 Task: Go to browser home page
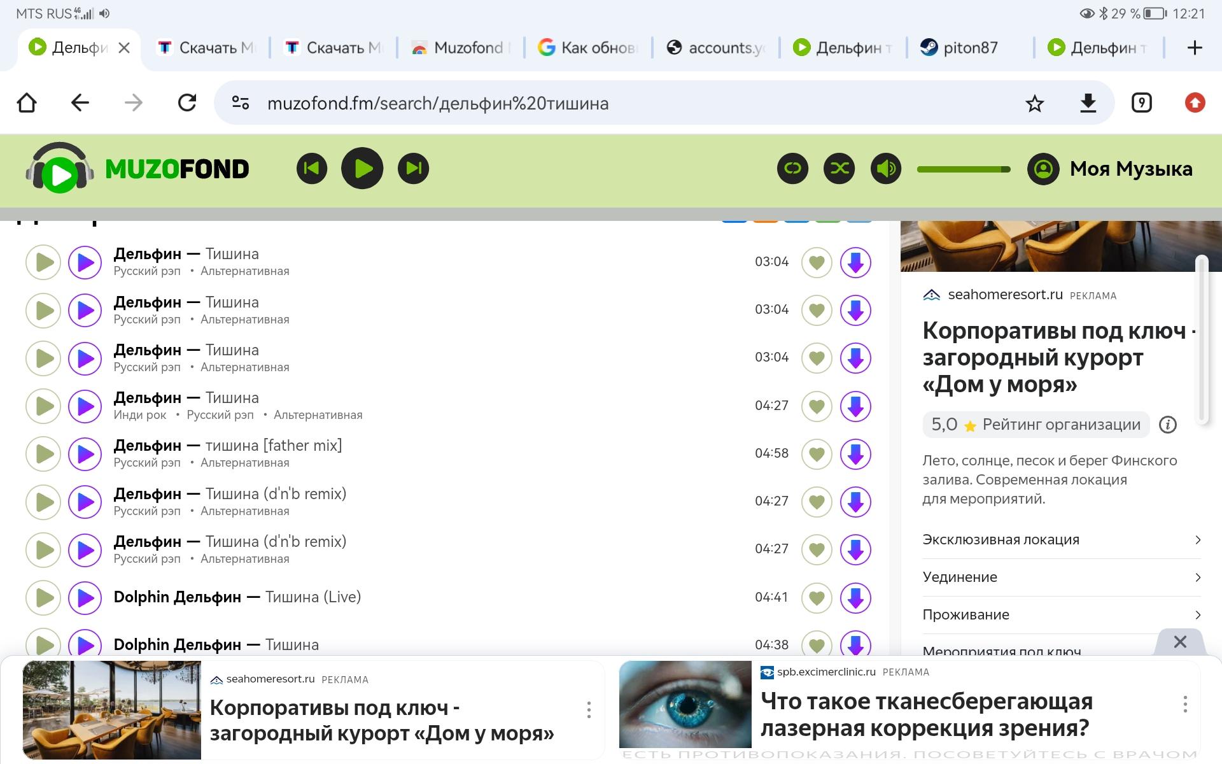coord(27,103)
